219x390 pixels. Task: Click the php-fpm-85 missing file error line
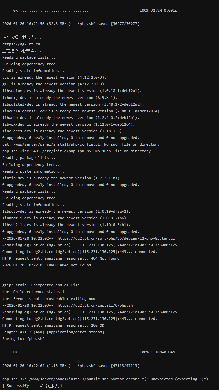point(76,151)
